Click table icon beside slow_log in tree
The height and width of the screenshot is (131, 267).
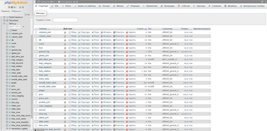10,102
